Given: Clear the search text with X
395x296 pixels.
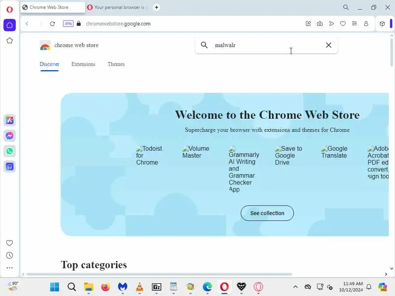Looking at the screenshot, I should [x=329, y=45].
